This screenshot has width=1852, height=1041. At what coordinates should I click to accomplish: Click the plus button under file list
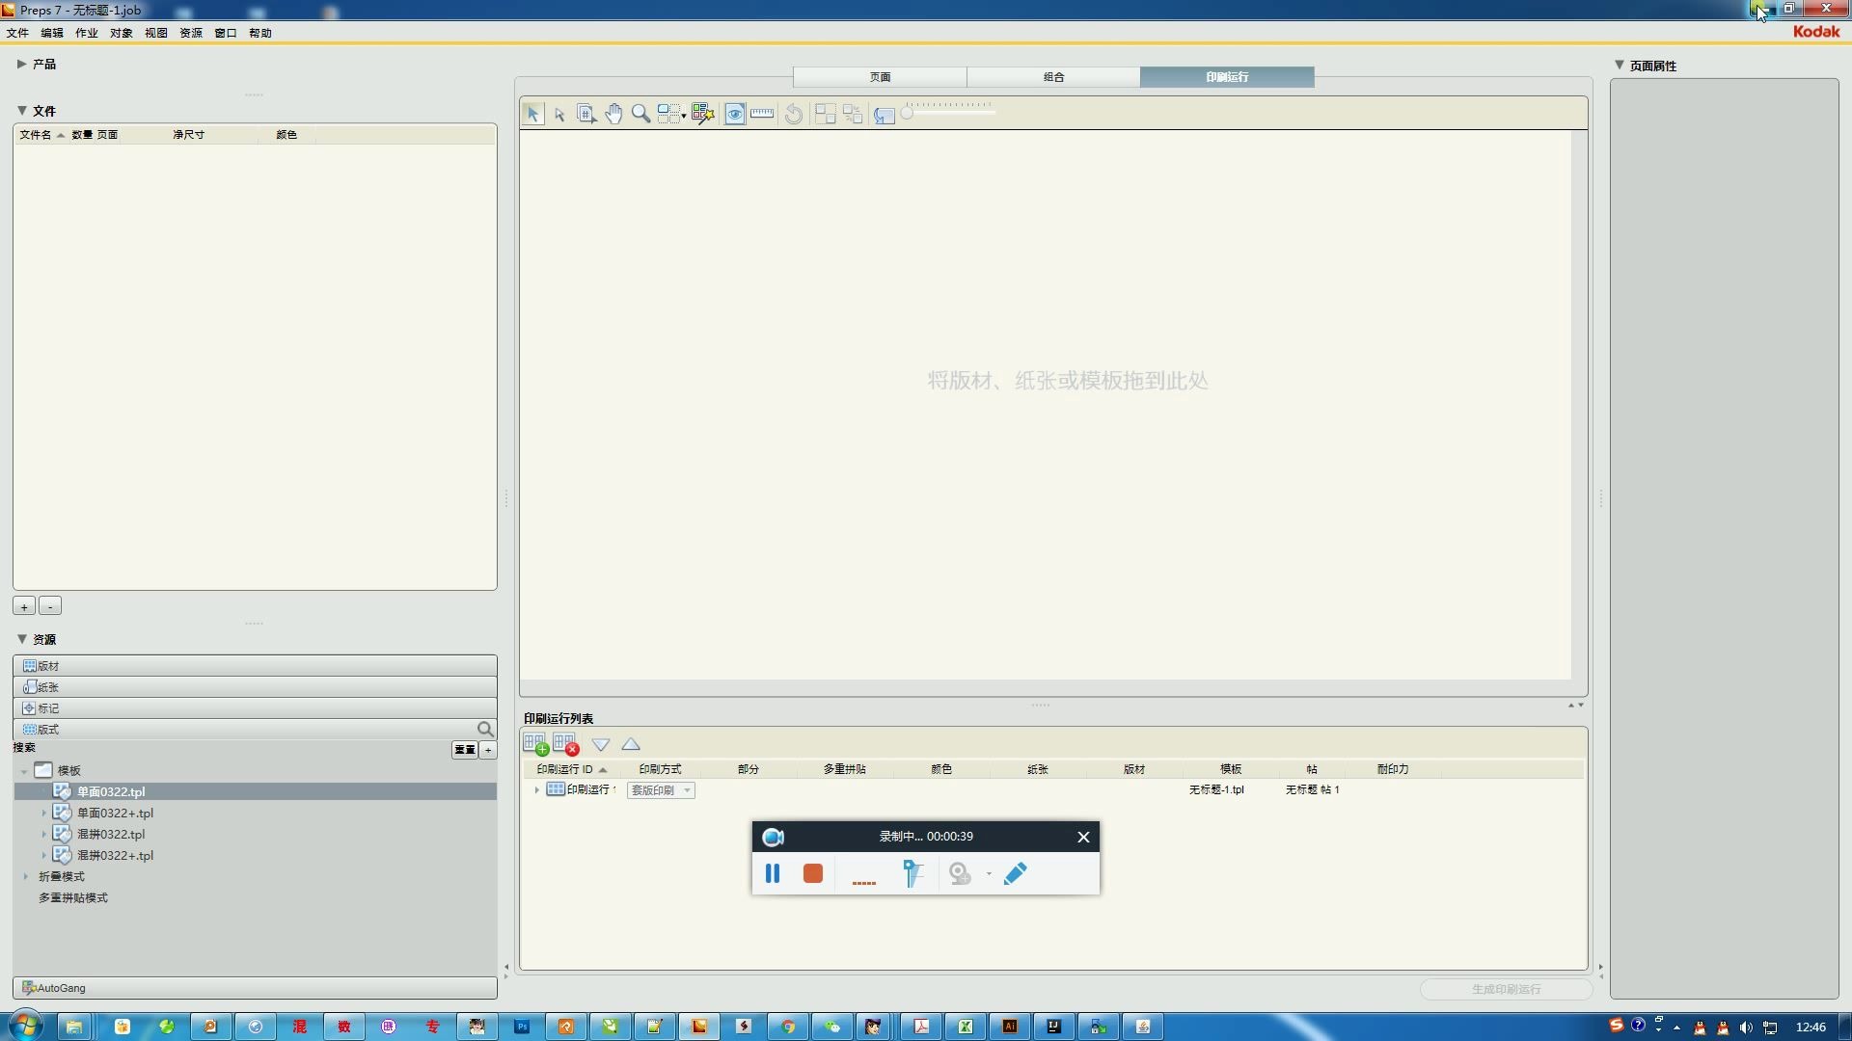click(24, 606)
